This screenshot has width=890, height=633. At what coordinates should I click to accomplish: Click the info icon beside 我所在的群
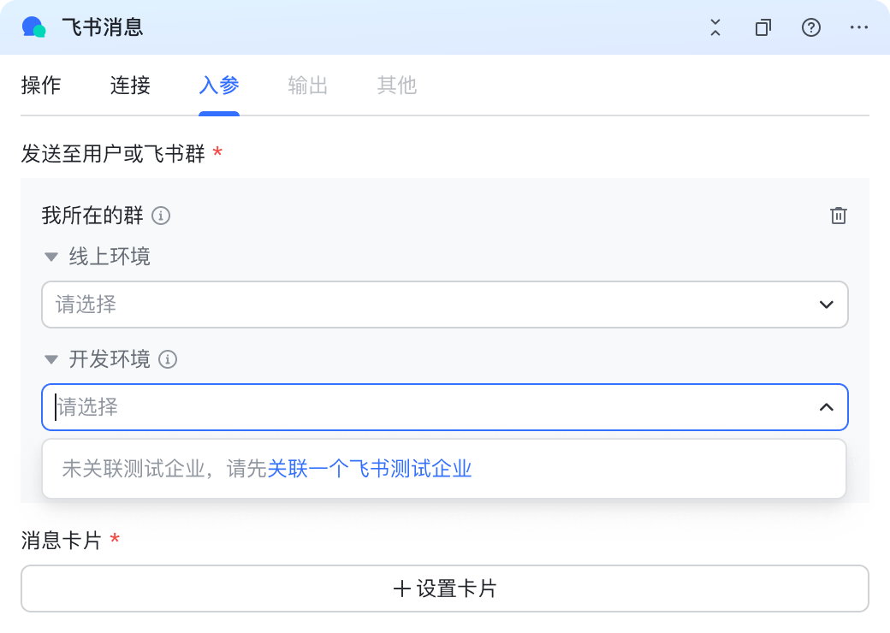[161, 216]
